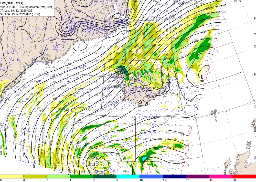The image size is (256, 182).
Task: Click the "20W" longitude label at top
Action: (135, 1)
